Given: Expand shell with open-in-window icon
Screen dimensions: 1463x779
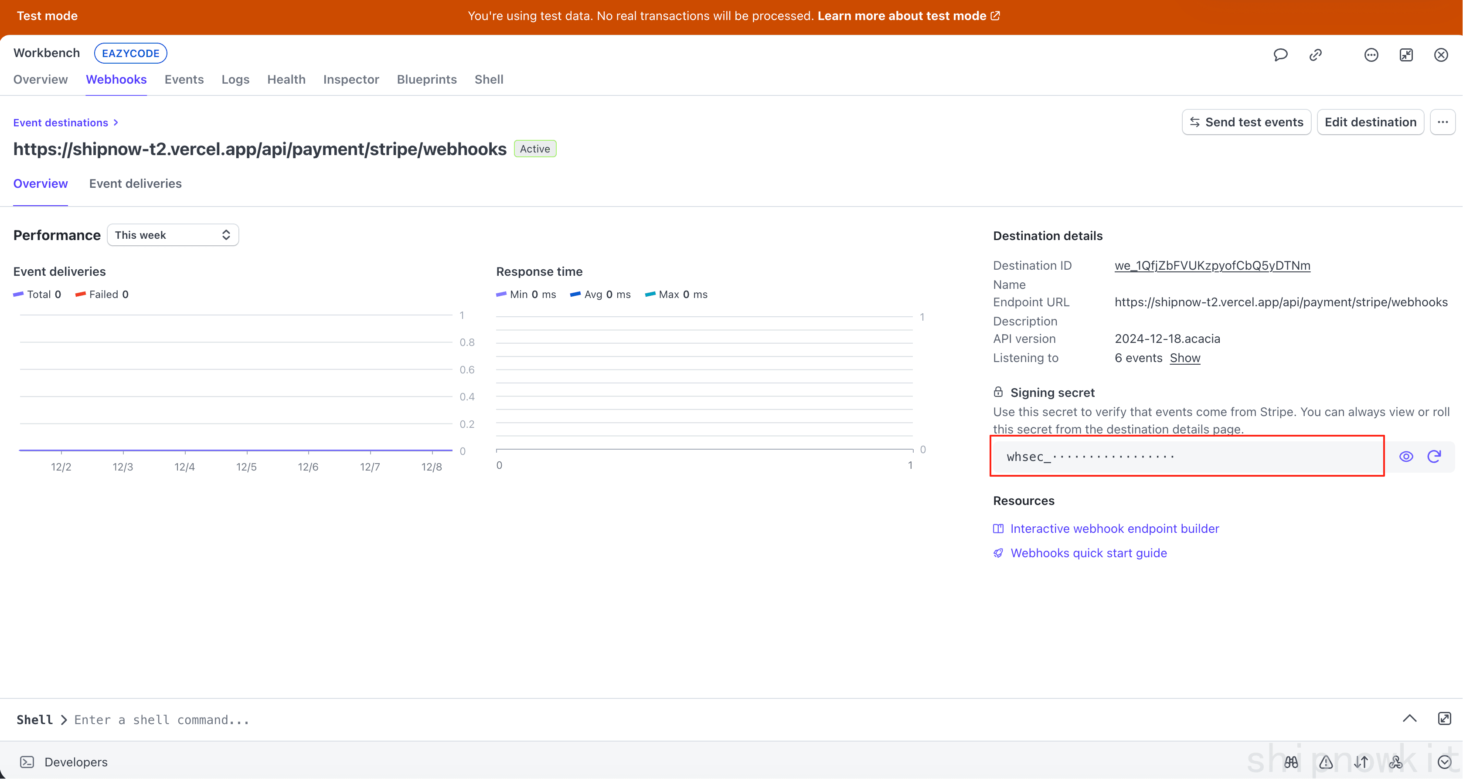Looking at the screenshot, I should click(1445, 719).
